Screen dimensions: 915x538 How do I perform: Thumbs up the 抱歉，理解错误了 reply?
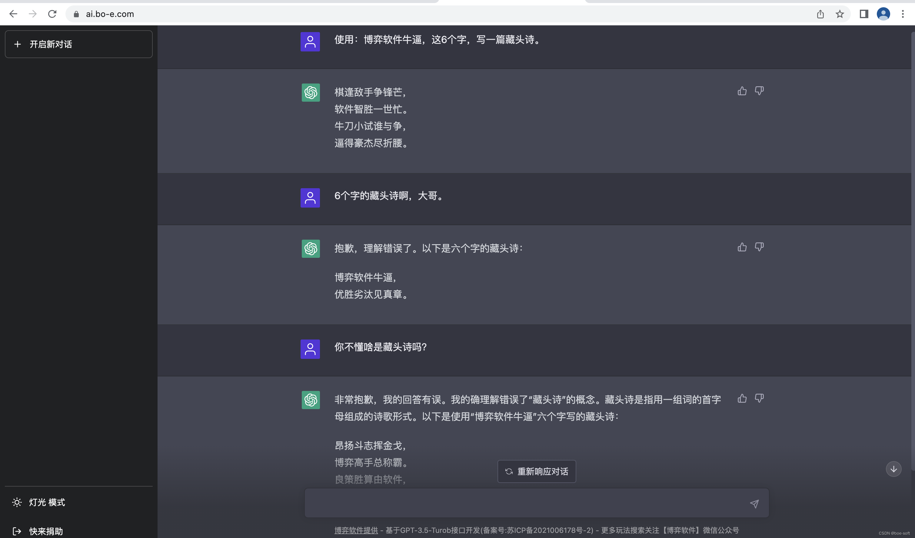pyautogui.click(x=742, y=247)
